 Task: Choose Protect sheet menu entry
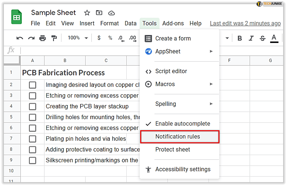click(x=173, y=149)
